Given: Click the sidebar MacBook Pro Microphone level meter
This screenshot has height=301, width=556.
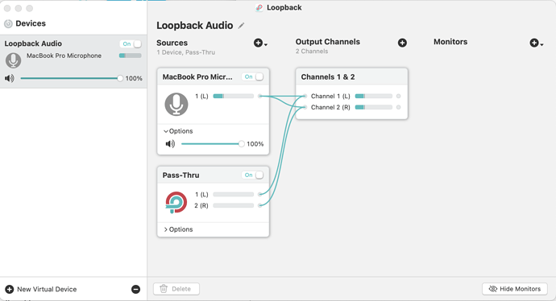Looking at the screenshot, I should (x=130, y=56).
